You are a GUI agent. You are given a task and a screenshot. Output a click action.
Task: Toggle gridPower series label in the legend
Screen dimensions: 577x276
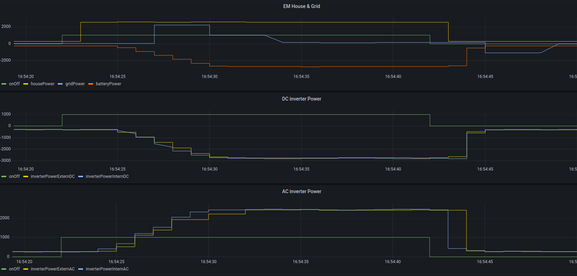click(x=75, y=84)
